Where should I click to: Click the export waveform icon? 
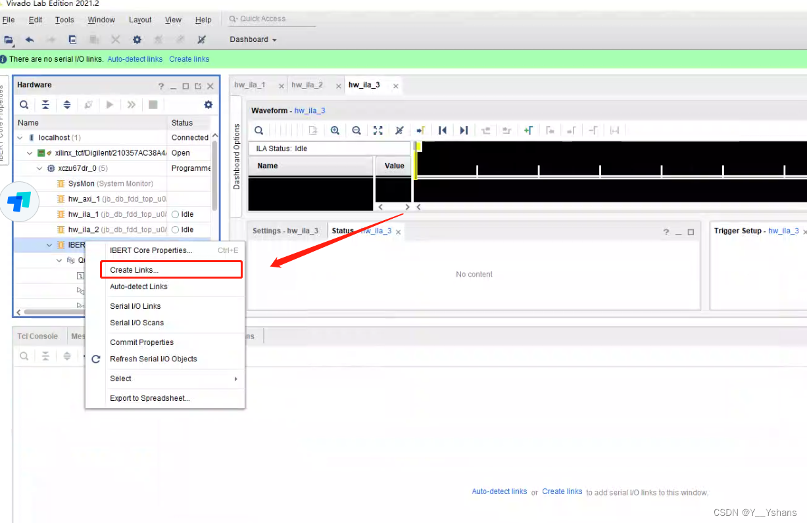(313, 130)
